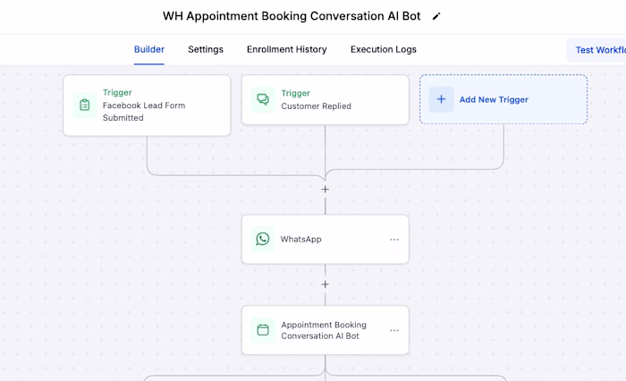Go to the Enrollment History tab
The image size is (626, 381).
tap(287, 49)
